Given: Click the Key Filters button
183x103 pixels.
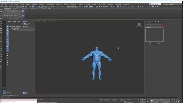Looking at the screenshot, I should pyautogui.click(x=166, y=102).
